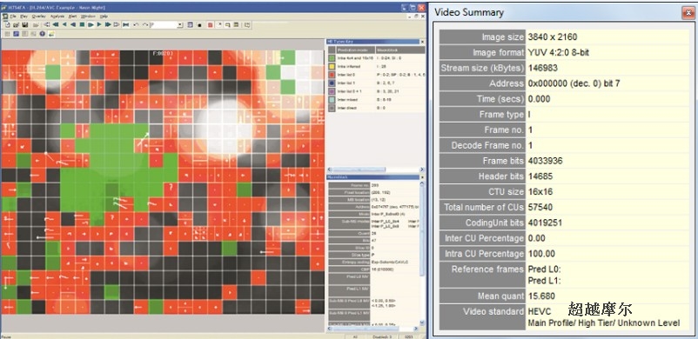The height and width of the screenshot is (339, 698).
Task: Click the fit-width bowtie toolbar icon
Action: click(x=126, y=25)
